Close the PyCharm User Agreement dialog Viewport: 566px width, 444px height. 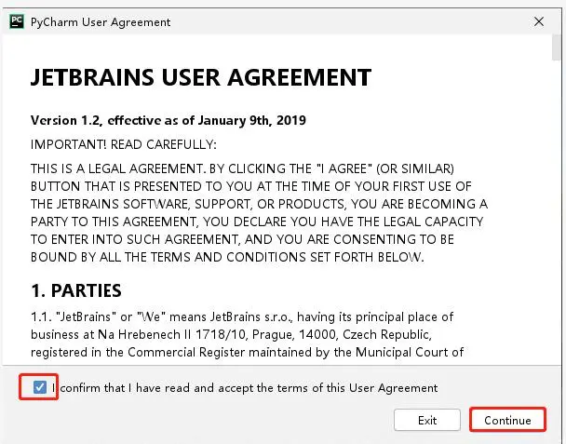coord(539,21)
